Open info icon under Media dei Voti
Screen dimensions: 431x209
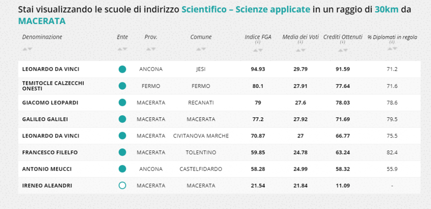(x=301, y=42)
